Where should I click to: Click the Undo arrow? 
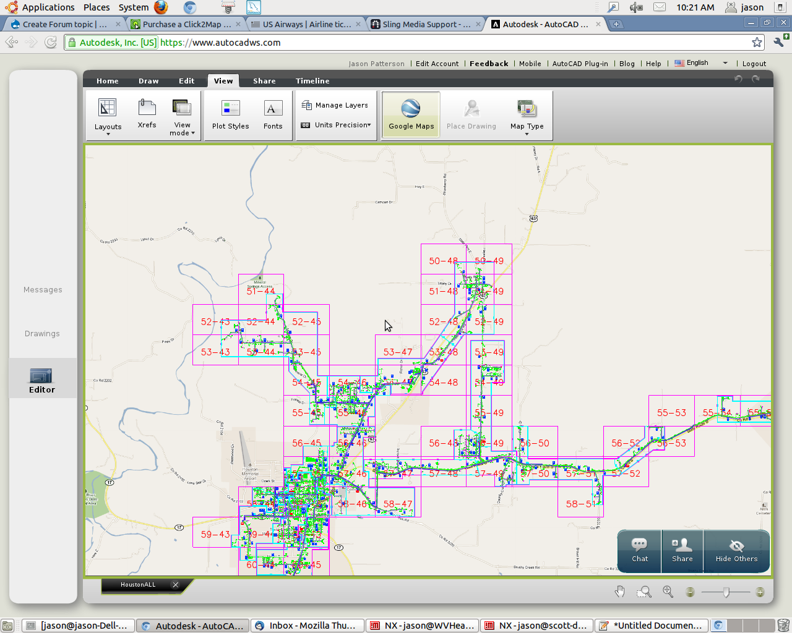click(738, 79)
